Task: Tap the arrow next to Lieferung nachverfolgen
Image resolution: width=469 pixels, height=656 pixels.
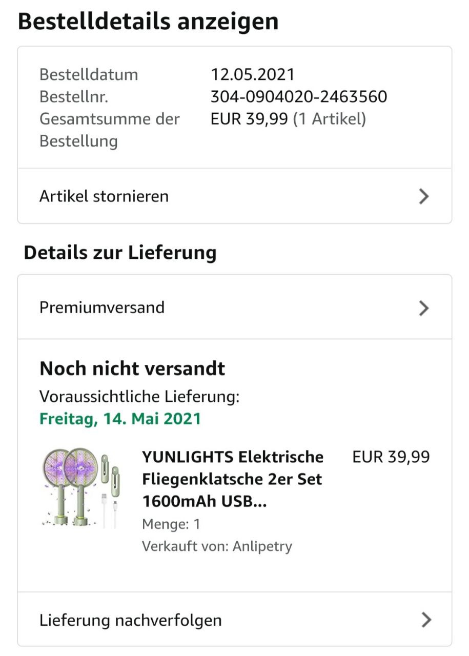Action: [425, 620]
